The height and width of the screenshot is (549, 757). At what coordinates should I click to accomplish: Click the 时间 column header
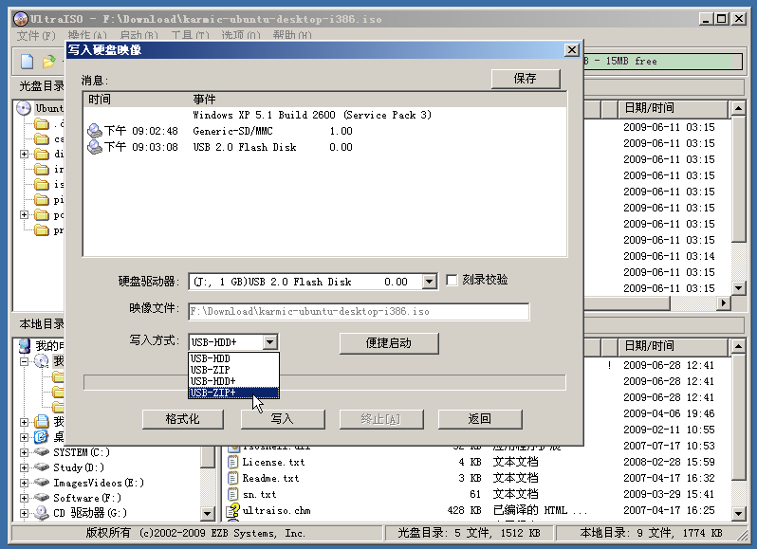pyautogui.click(x=100, y=100)
